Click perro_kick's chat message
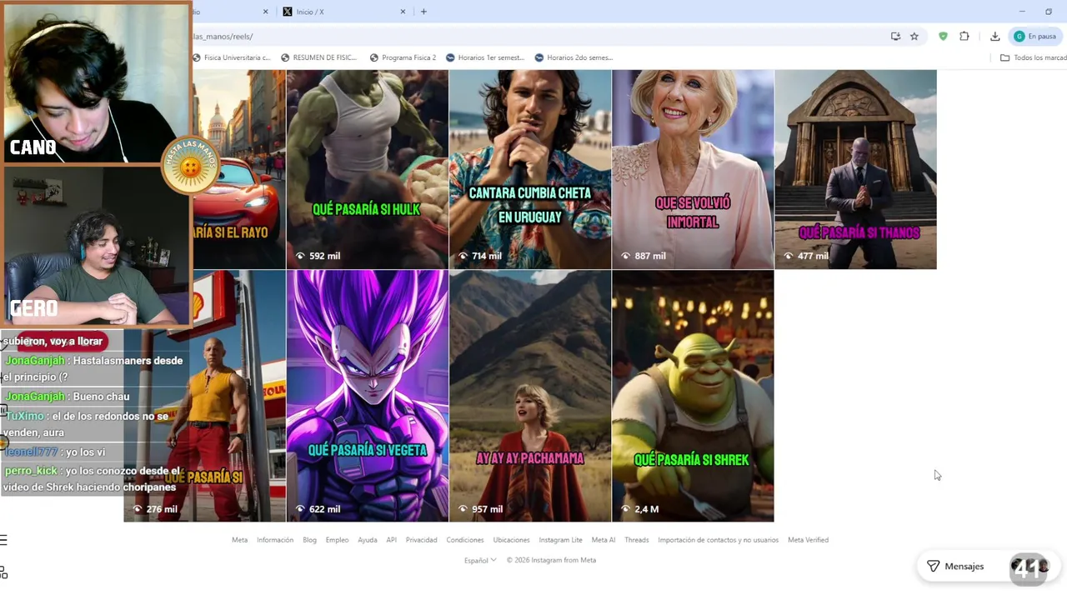Screen dimensions: 1067x600 pyautogui.click(x=91, y=479)
